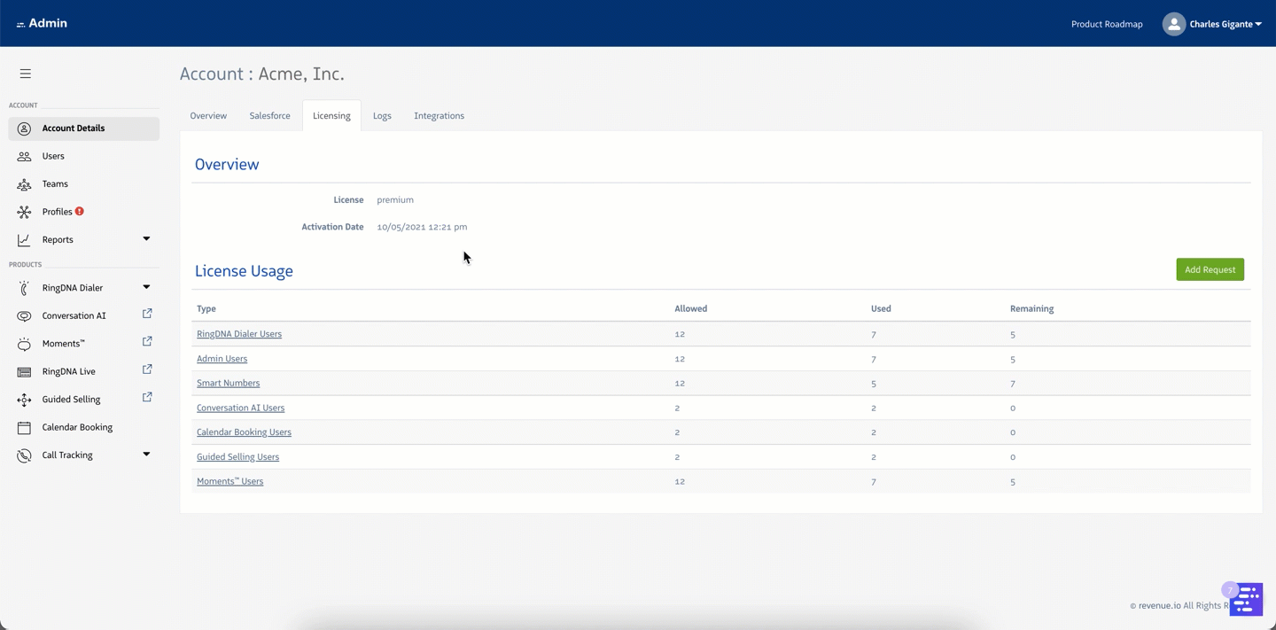
Task: Click the Add Request button
Action: point(1210,269)
